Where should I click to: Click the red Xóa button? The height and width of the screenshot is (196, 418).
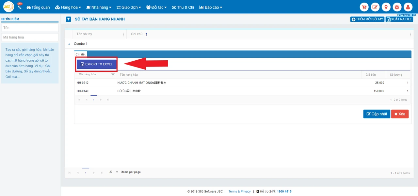point(400,114)
